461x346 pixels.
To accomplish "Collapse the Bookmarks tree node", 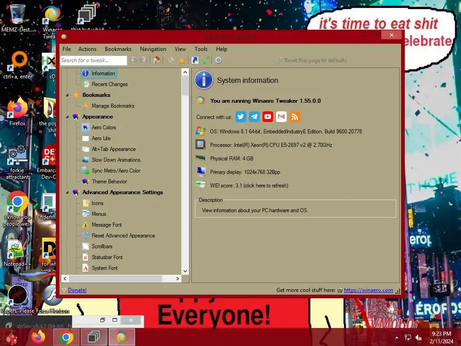I will pos(68,96).
